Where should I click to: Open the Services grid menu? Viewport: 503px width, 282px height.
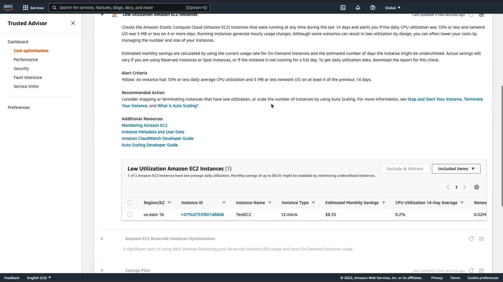(x=33, y=8)
